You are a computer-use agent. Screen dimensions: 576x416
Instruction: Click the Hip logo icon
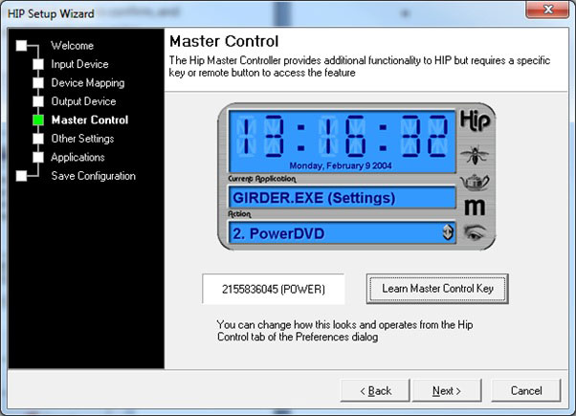(x=475, y=120)
